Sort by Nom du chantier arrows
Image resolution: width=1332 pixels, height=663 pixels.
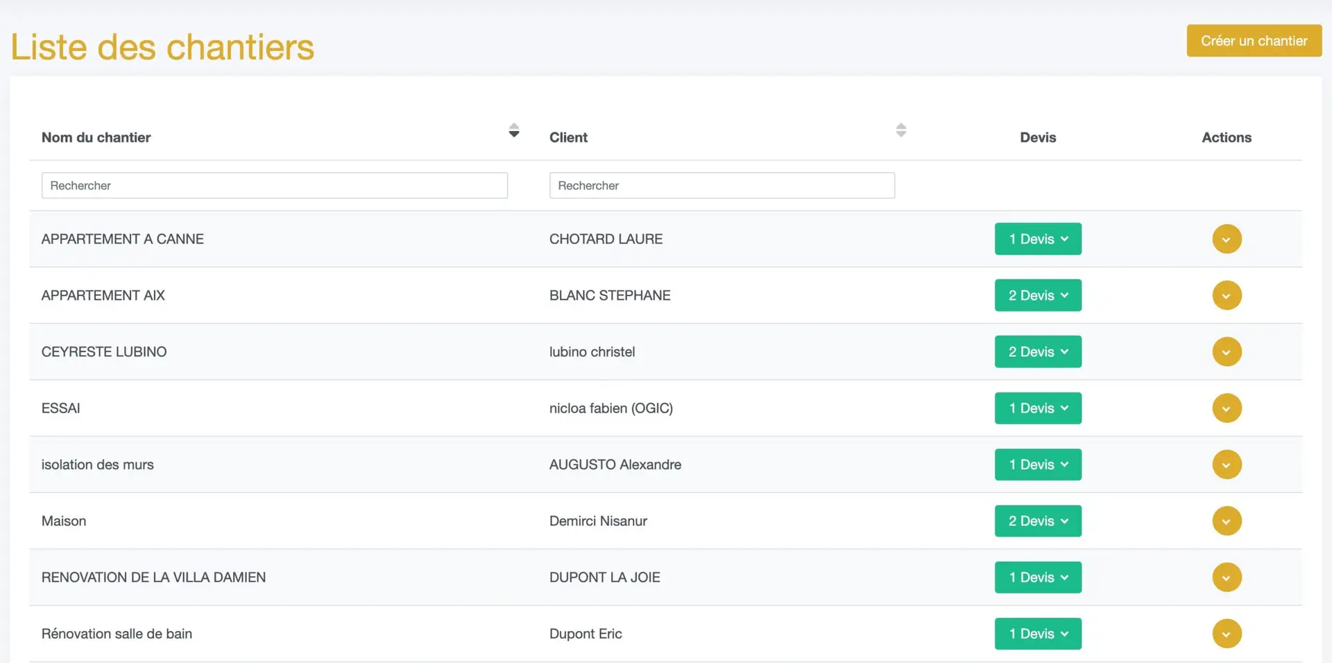pos(514,130)
